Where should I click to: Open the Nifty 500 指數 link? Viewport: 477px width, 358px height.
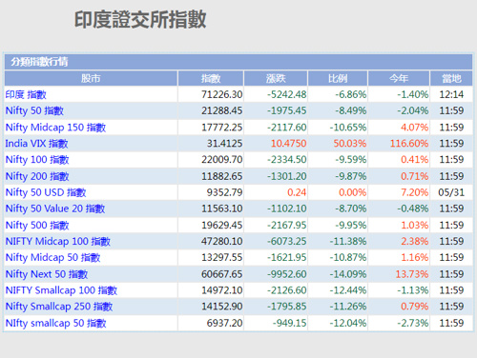tap(37, 225)
